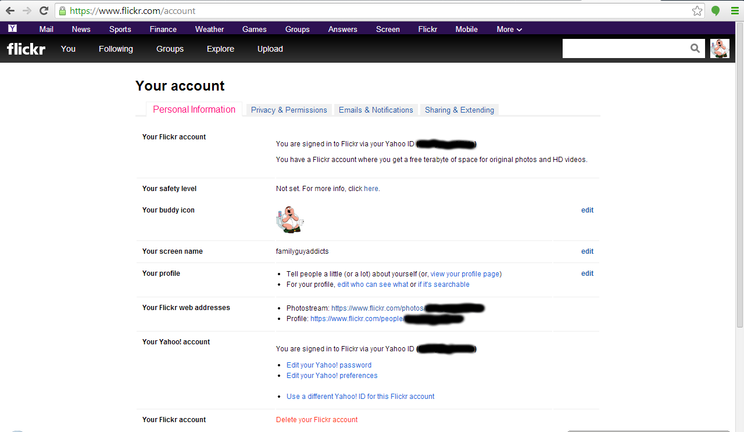744x432 pixels.
Task: Click the search magnifier icon
Action: (x=695, y=49)
